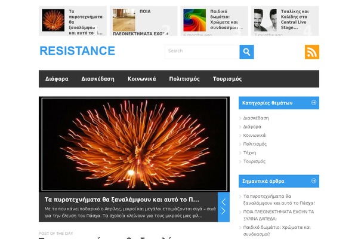This screenshot has width=358, height=239.
Task: Open top strip title Τσαλίκης και Καλίδης στο Central Live Stage
Action: [295, 20]
